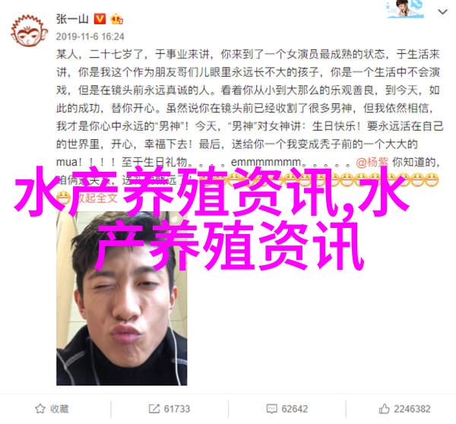The image size is (456, 424).
Task: Click the monkey avatar profile picture
Action: click(x=30, y=31)
